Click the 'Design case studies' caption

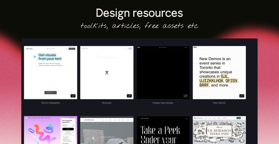pos(163,103)
